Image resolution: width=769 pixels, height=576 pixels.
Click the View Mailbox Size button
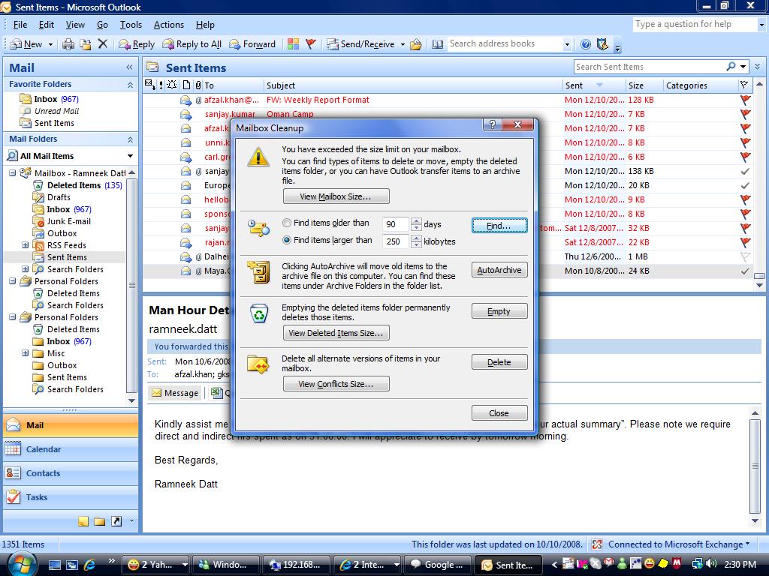point(336,196)
